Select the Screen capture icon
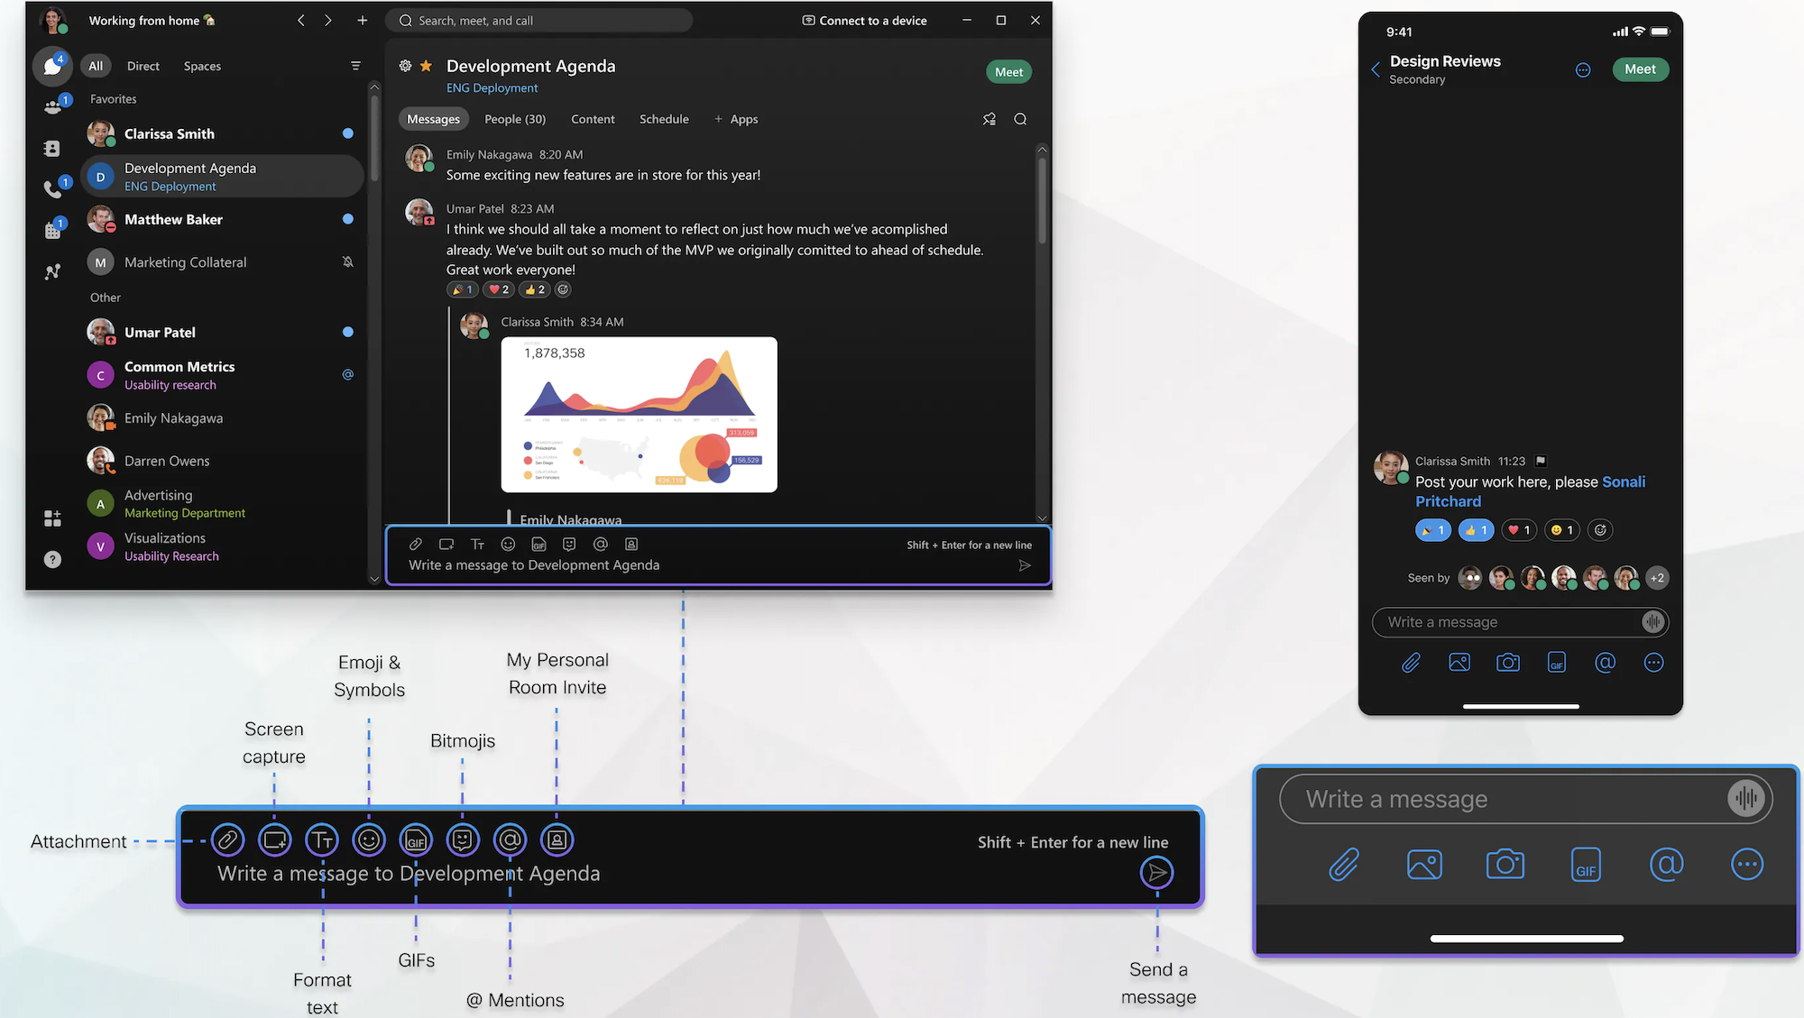The width and height of the screenshot is (1804, 1018). [275, 839]
